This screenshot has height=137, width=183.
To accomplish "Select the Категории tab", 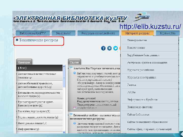I will [24, 62].
